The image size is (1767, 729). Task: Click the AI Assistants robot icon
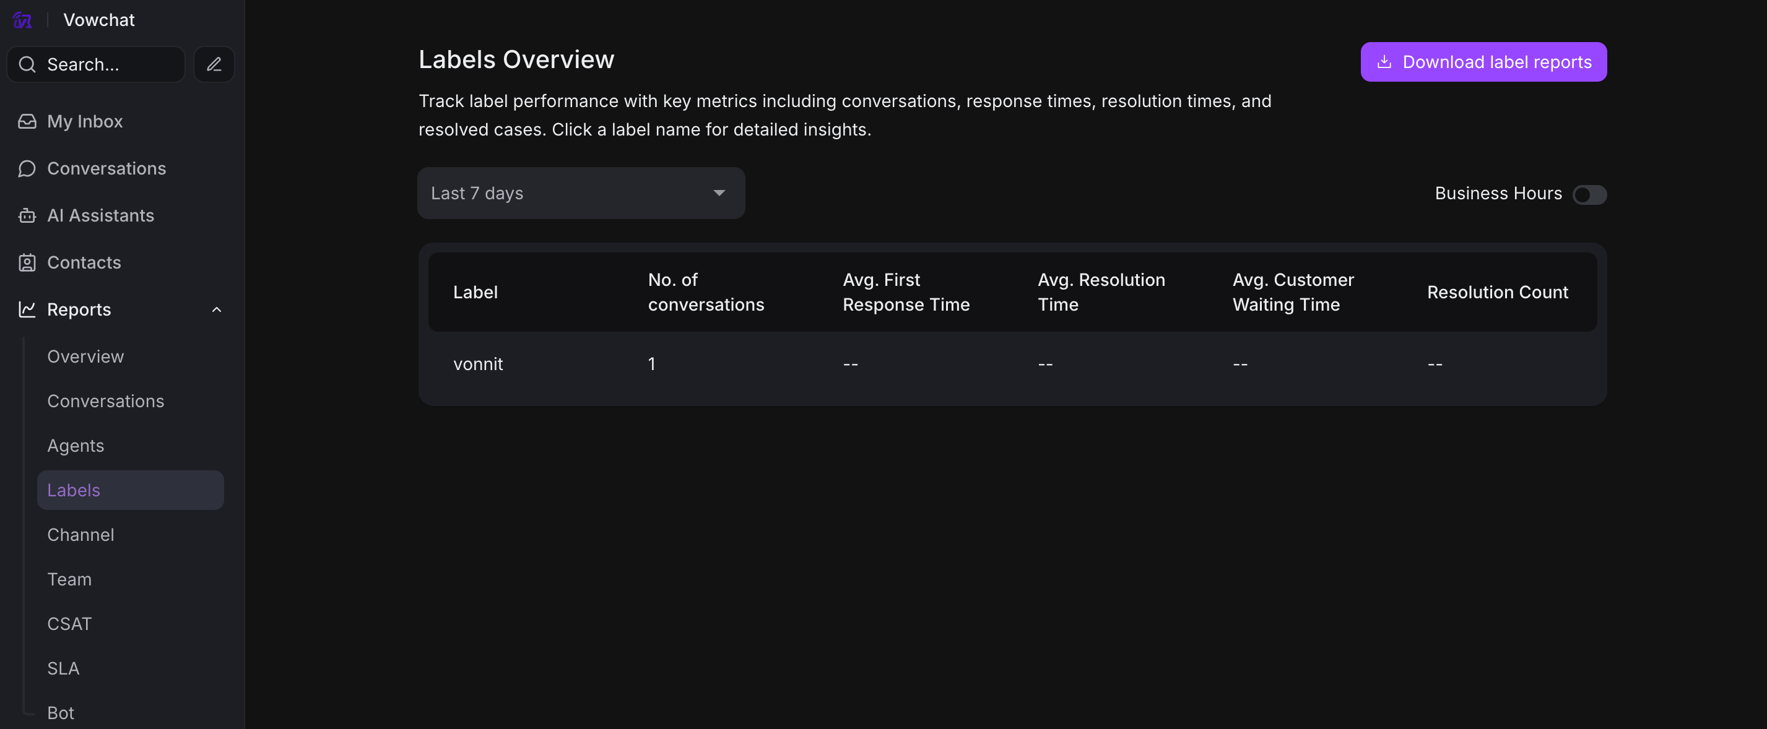[x=27, y=216]
